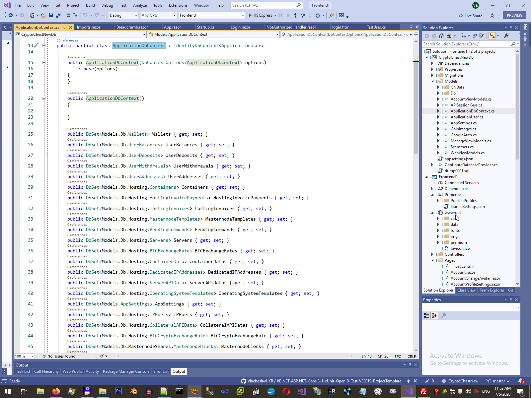Click the Firefox icon in the taskbar
This screenshot has height=398, width=531.
click(x=56, y=391)
